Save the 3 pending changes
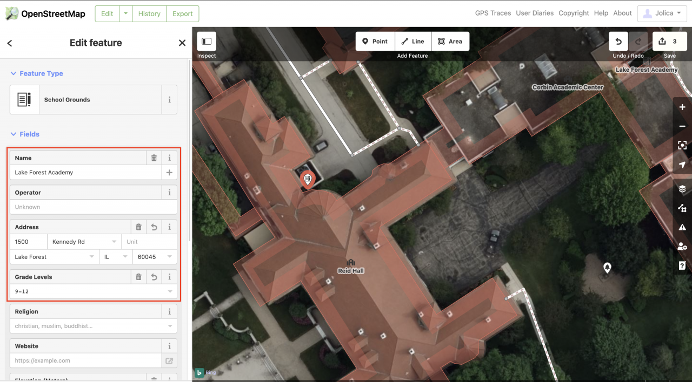This screenshot has width=692, height=382. tap(670, 42)
